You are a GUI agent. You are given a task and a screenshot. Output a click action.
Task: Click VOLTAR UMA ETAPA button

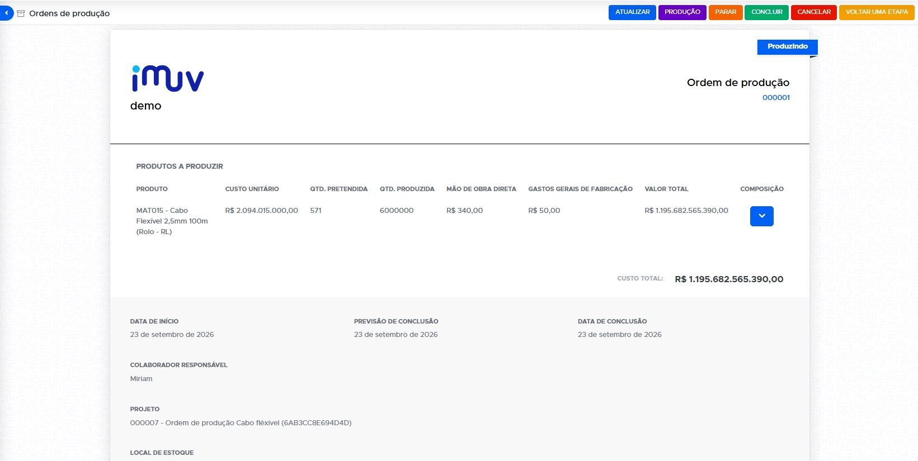pos(877,12)
